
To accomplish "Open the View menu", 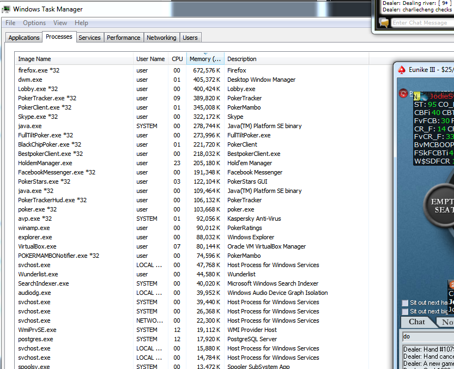I will [60, 23].
